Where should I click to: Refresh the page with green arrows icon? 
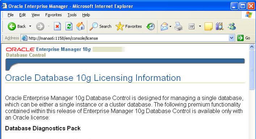tap(69, 26)
